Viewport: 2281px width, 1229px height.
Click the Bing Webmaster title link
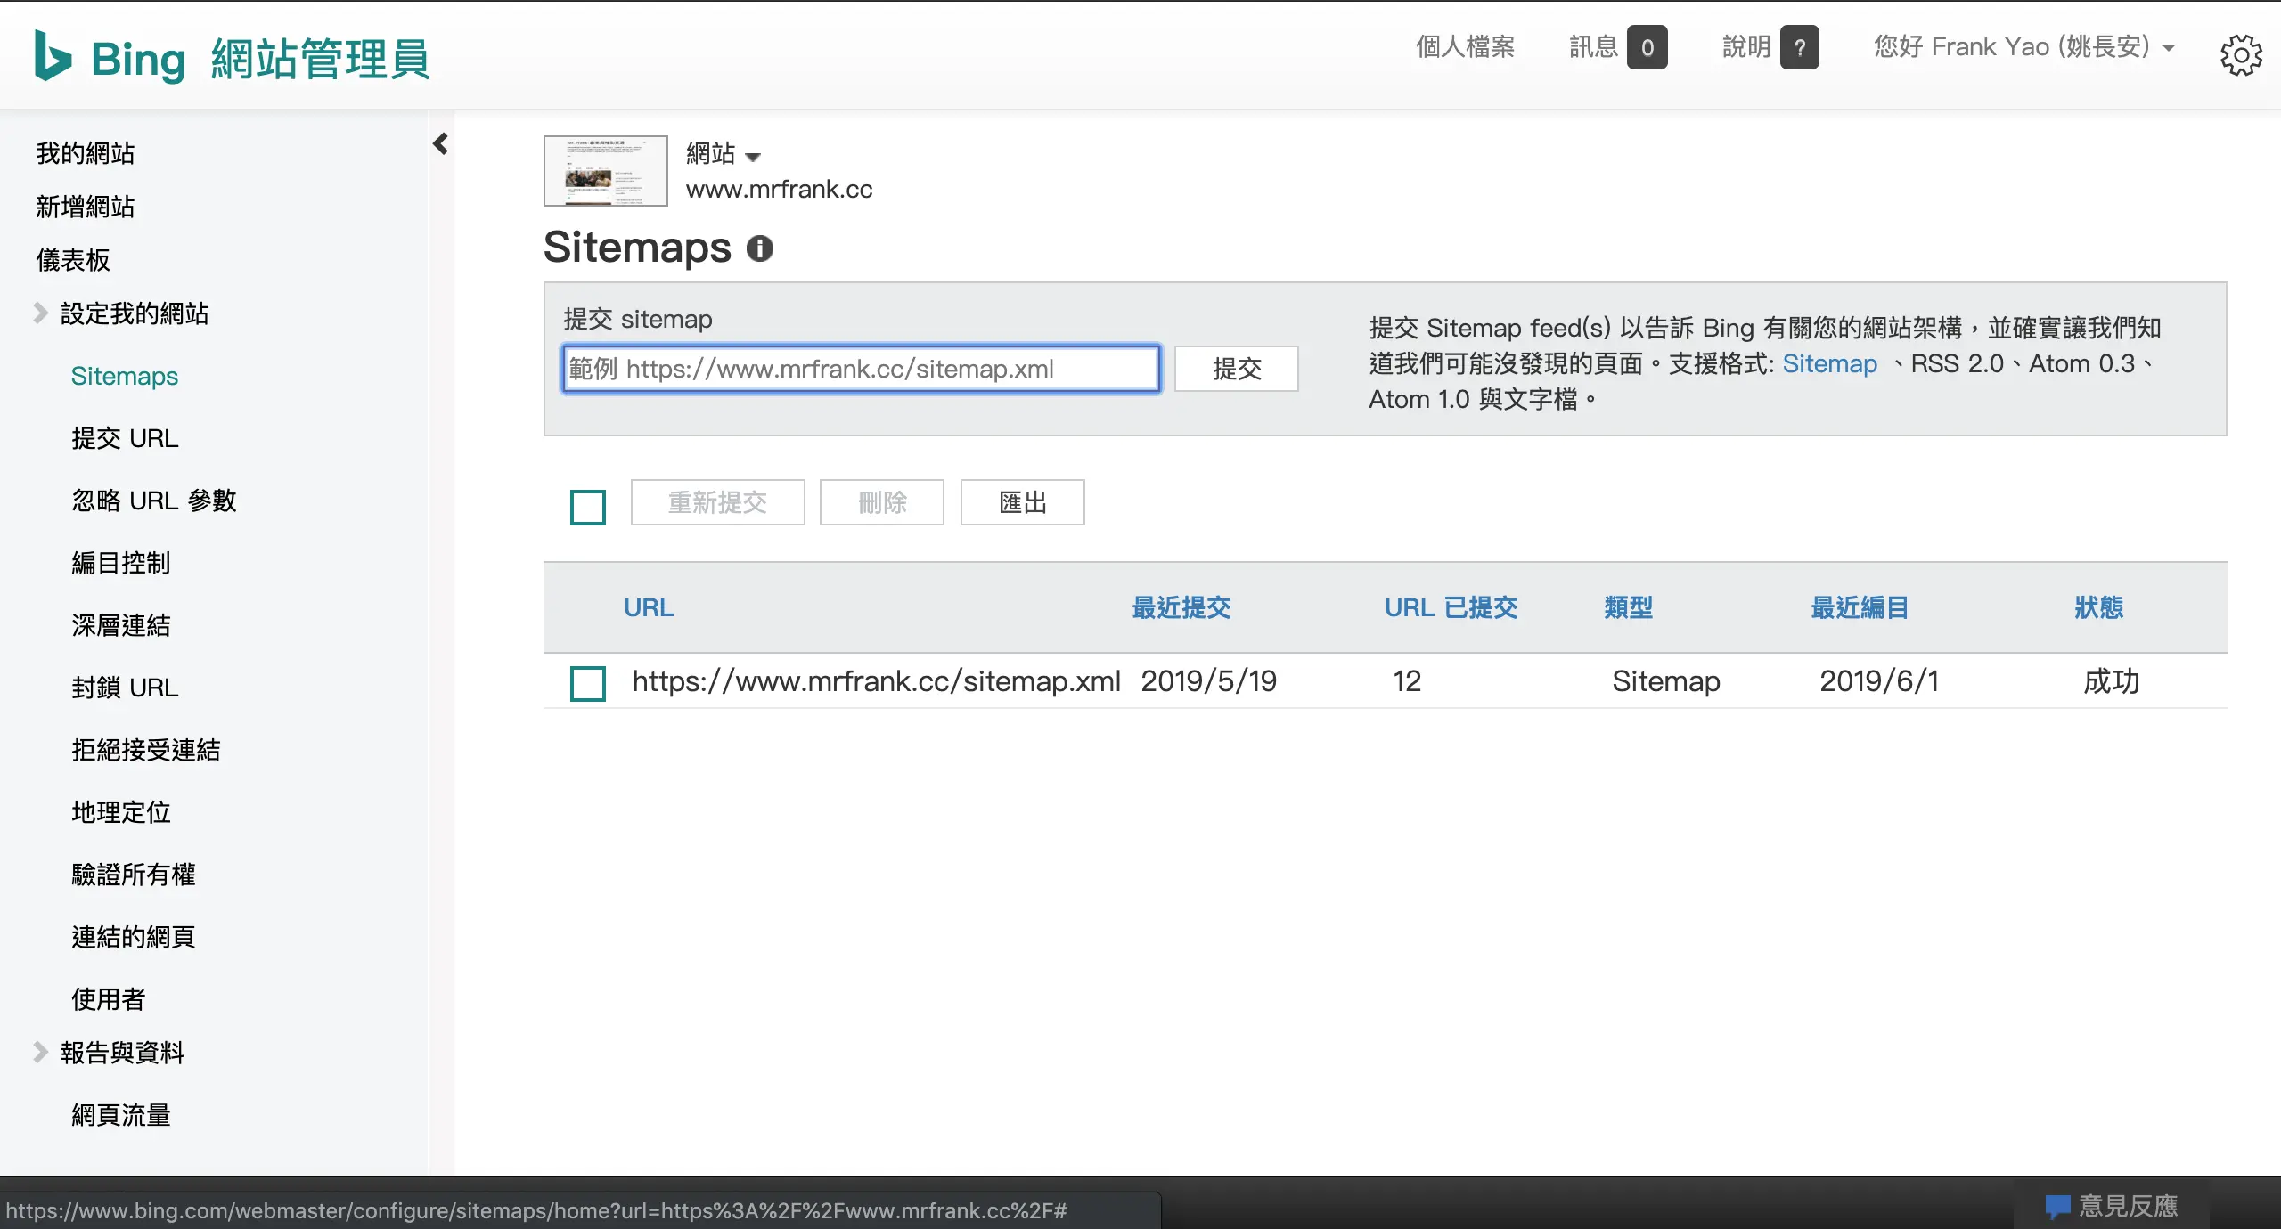pos(261,59)
